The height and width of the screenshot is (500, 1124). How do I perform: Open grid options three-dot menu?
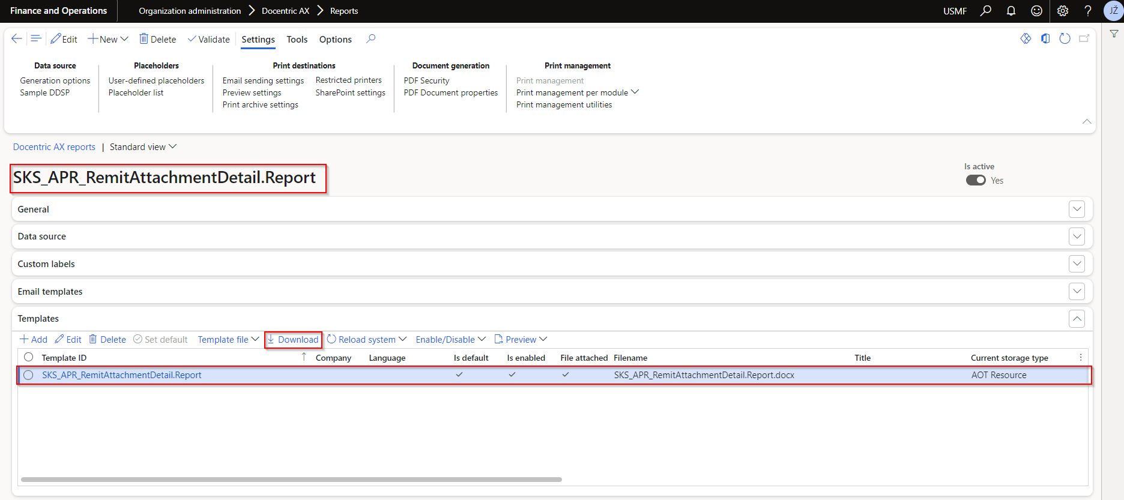click(x=1081, y=357)
